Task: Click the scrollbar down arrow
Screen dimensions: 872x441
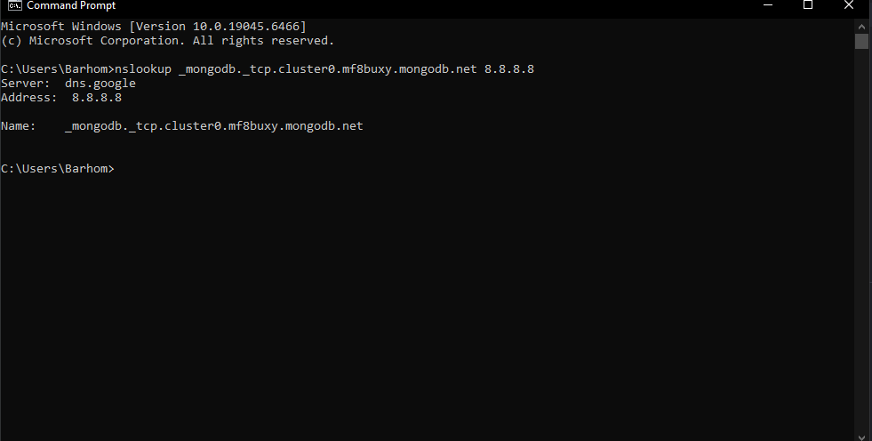Action: click(x=861, y=435)
